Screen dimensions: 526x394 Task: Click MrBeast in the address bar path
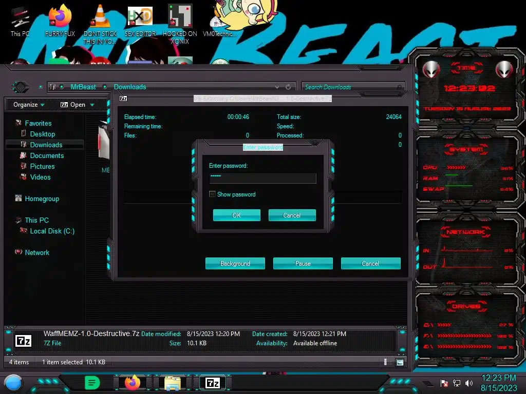tap(83, 87)
